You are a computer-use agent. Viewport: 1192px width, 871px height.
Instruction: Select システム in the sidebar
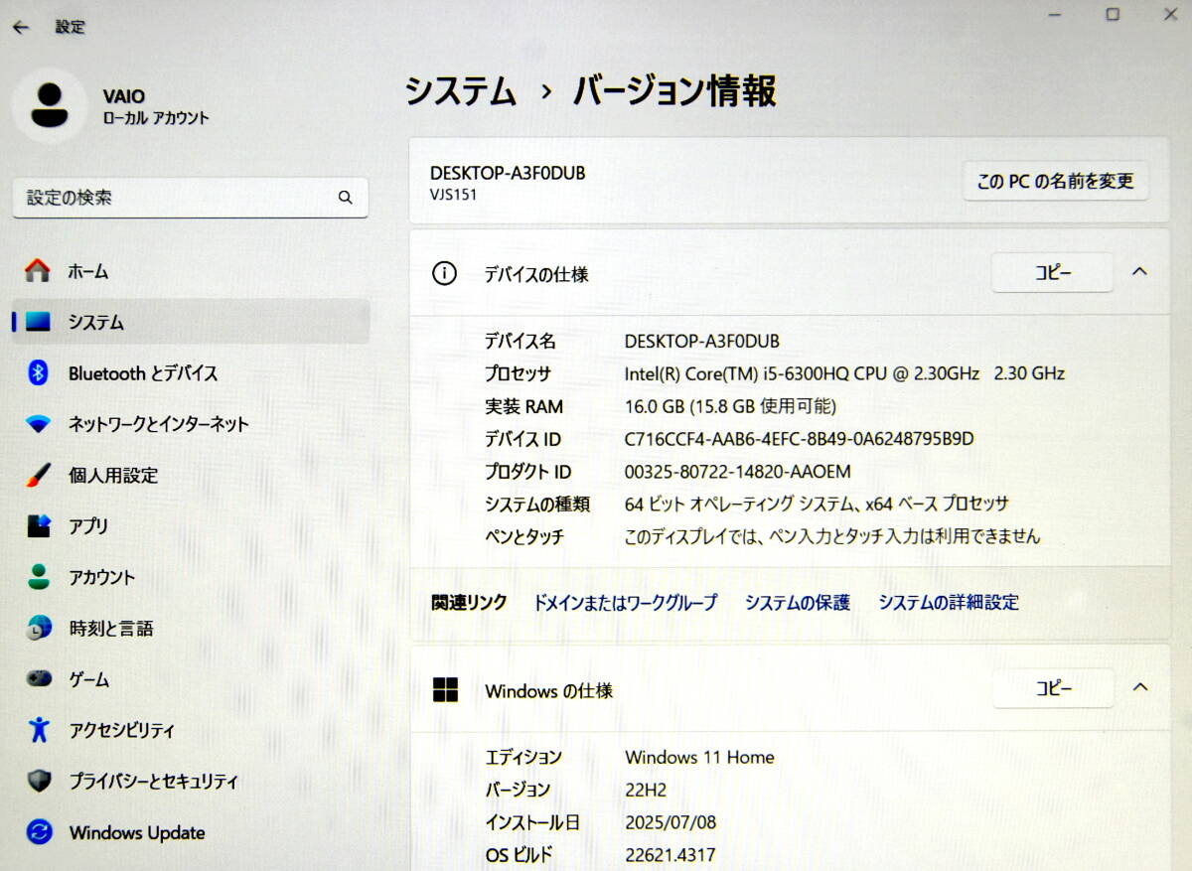click(191, 322)
